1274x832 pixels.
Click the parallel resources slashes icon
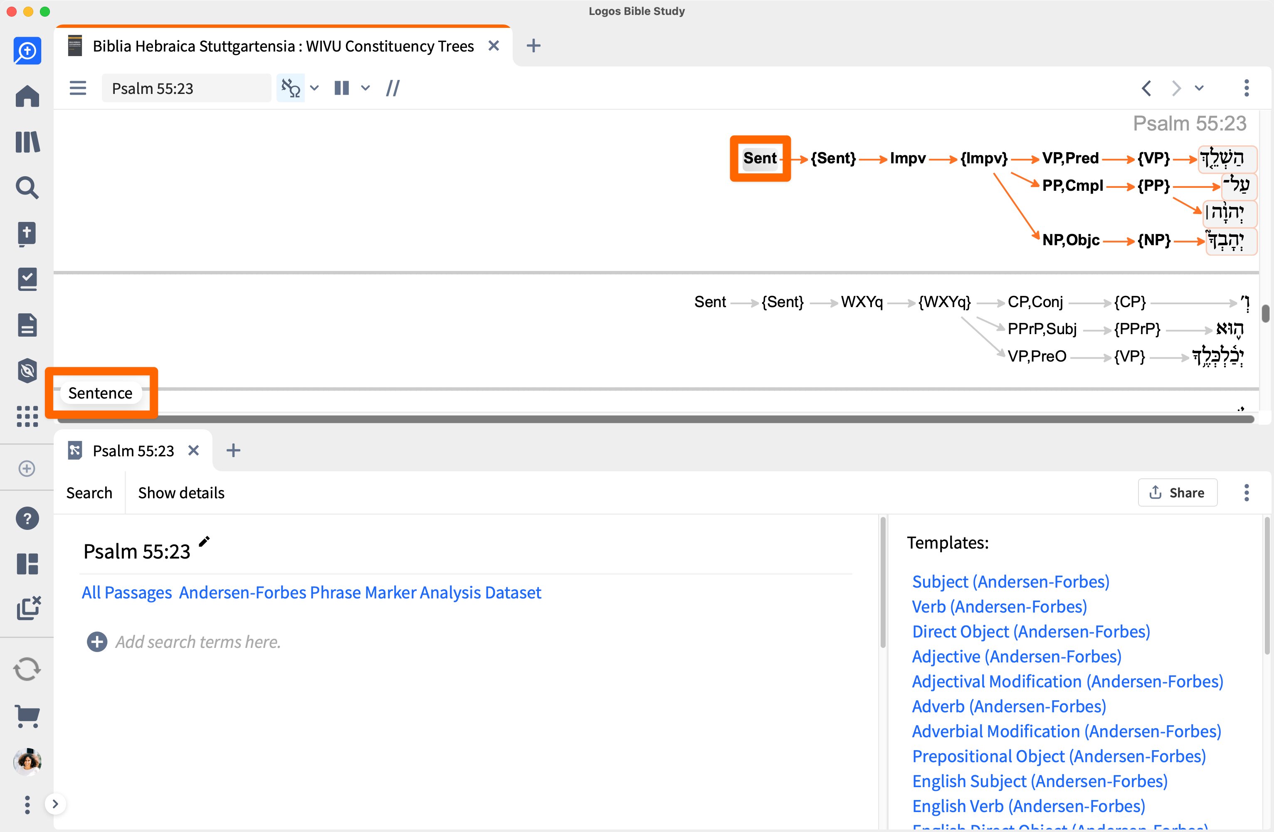tap(393, 88)
